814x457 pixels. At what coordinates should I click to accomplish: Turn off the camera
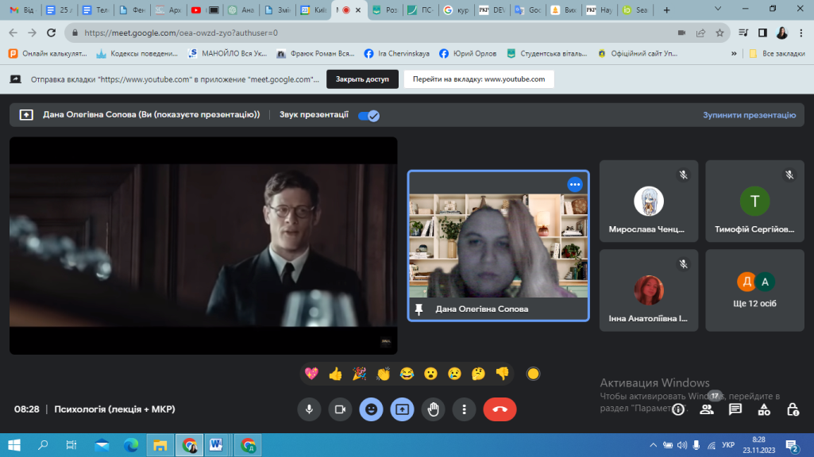pos(340,409)
